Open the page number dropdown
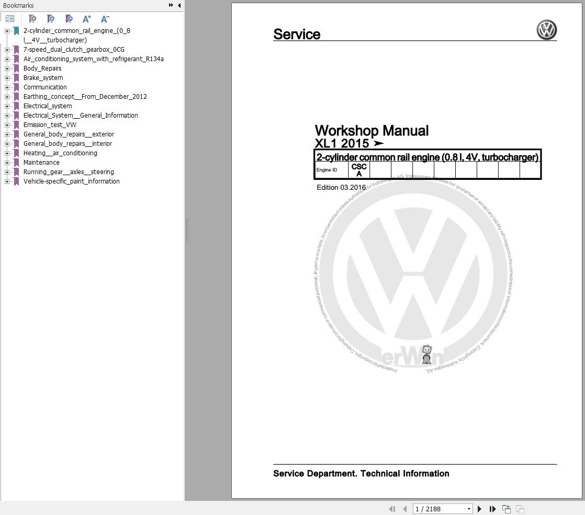The width and height of the screenshot is (585, 515). tap(469, 509)
